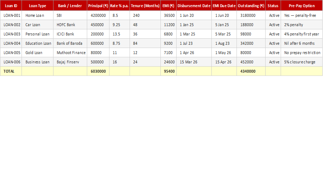The height and width of the screenshot is (179, 323).
Task: Select the Bank of Baroda cell
Action: [70, 43]
